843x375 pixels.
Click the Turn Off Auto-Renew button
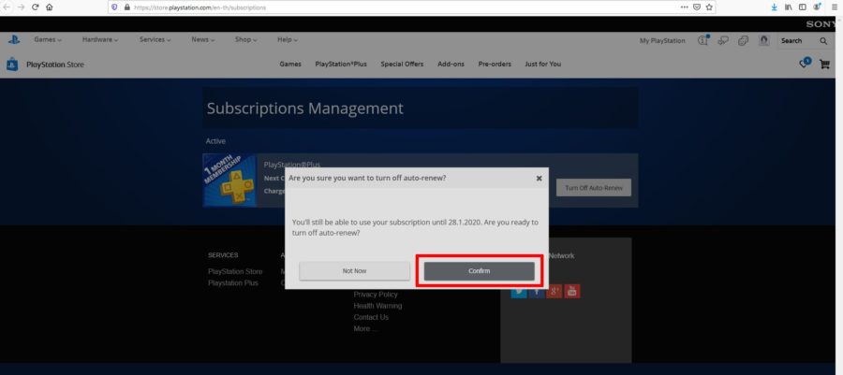(594, 188)
